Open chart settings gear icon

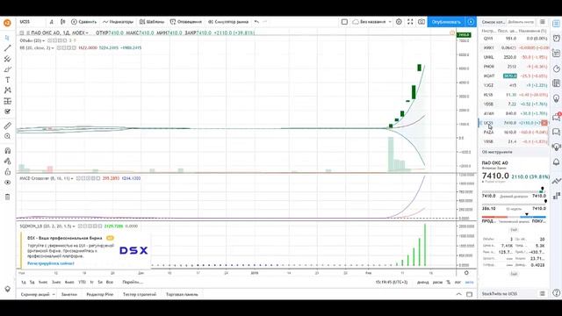tap(399, 22)
